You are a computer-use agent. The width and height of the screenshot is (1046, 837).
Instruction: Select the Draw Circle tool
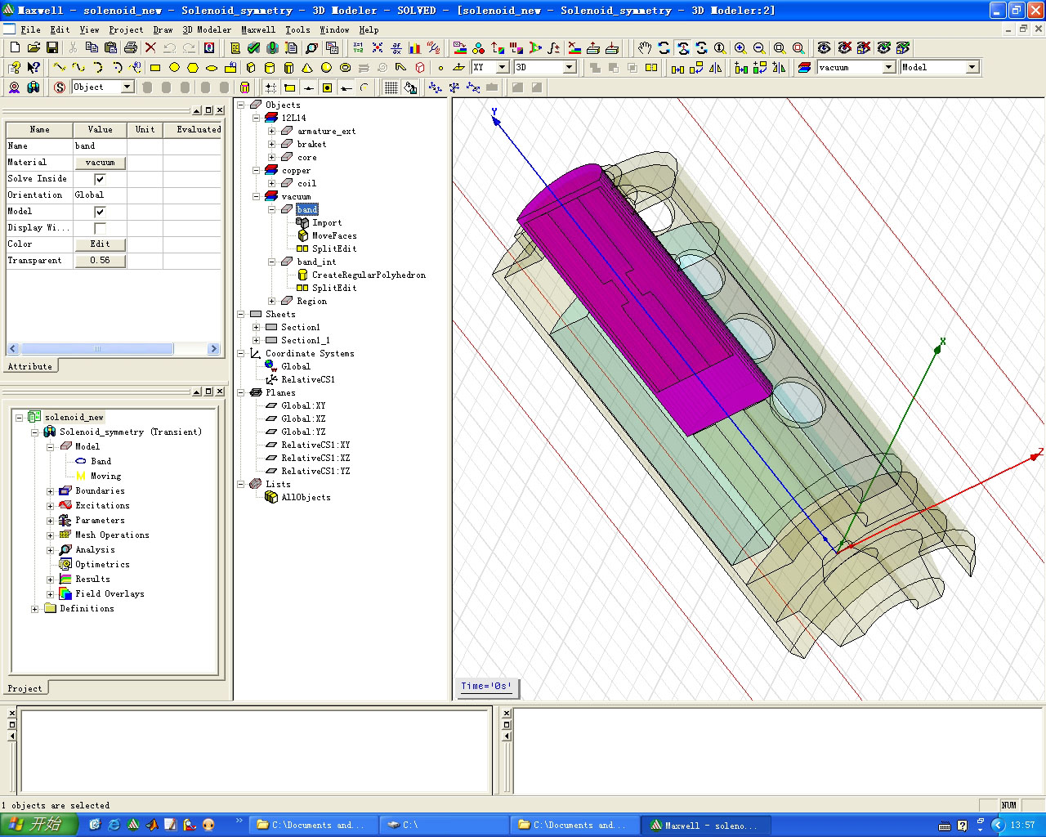(x=174, y=68)
